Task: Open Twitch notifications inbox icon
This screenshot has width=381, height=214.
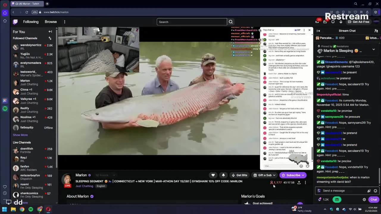Action: point(325,22)
